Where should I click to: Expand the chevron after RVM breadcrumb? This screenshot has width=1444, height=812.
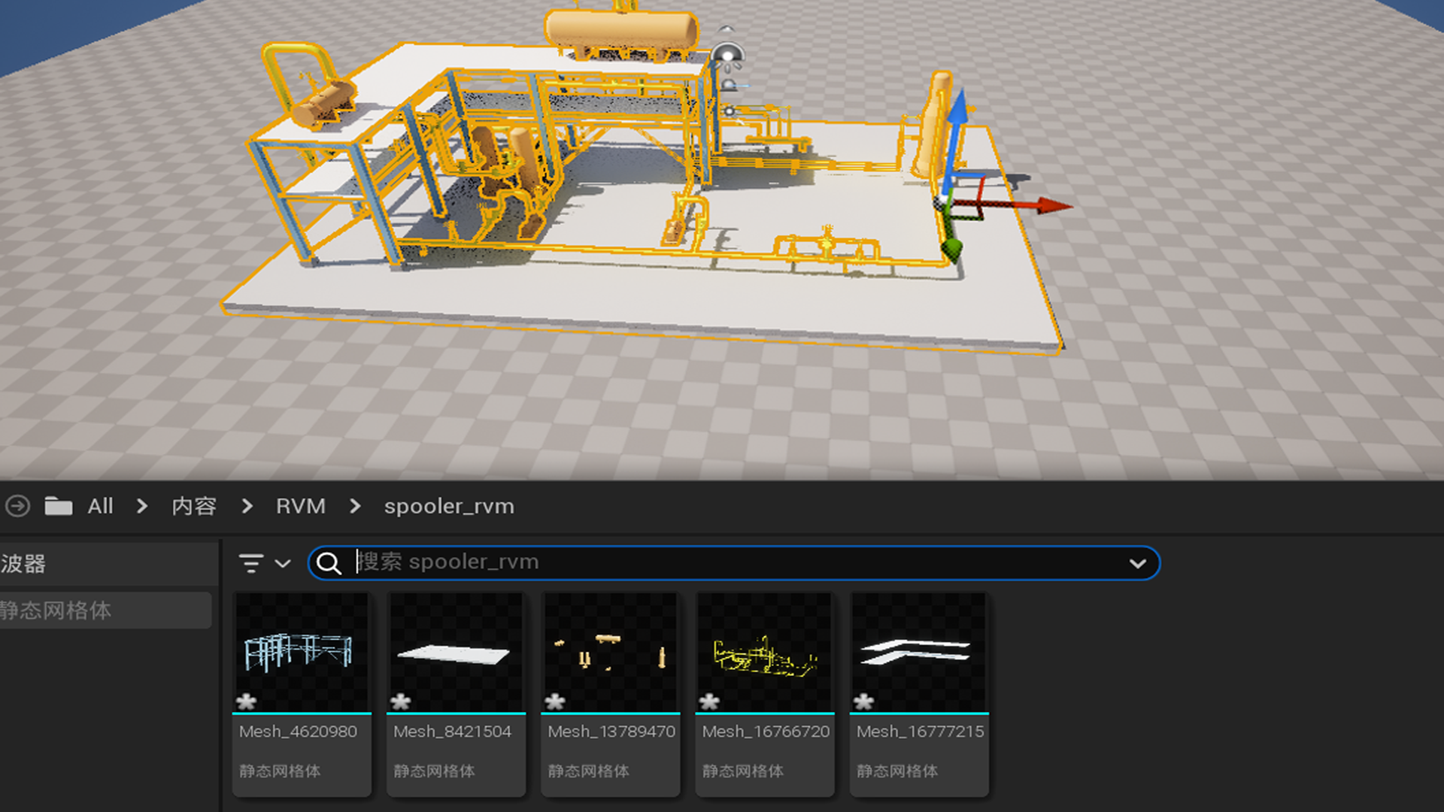[x=355, y=506]
